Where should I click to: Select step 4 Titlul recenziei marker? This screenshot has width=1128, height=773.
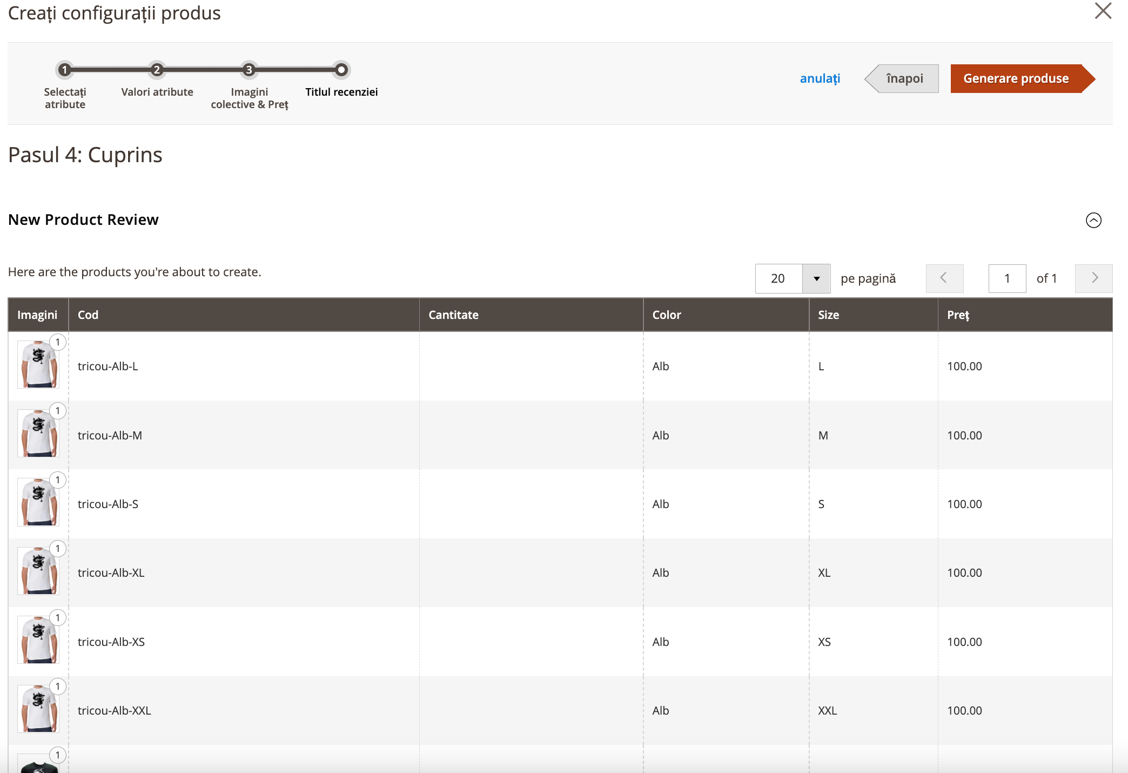pyautogui.click(x=341, y=70)
